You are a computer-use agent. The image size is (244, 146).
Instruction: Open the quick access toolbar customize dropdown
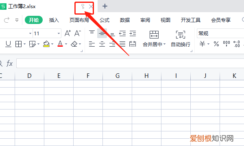pos(17,20)
